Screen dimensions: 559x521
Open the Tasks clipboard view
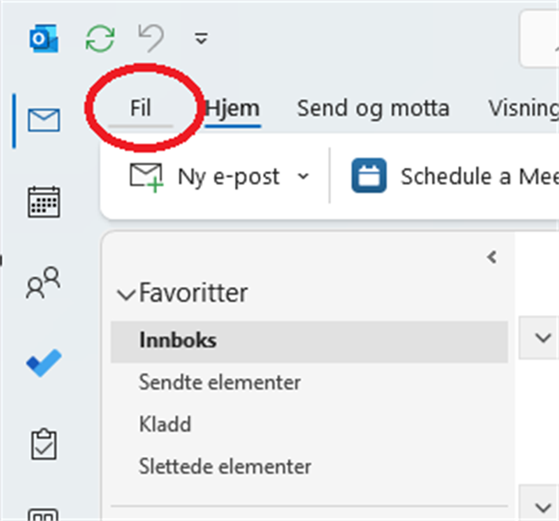click(44, 445)
